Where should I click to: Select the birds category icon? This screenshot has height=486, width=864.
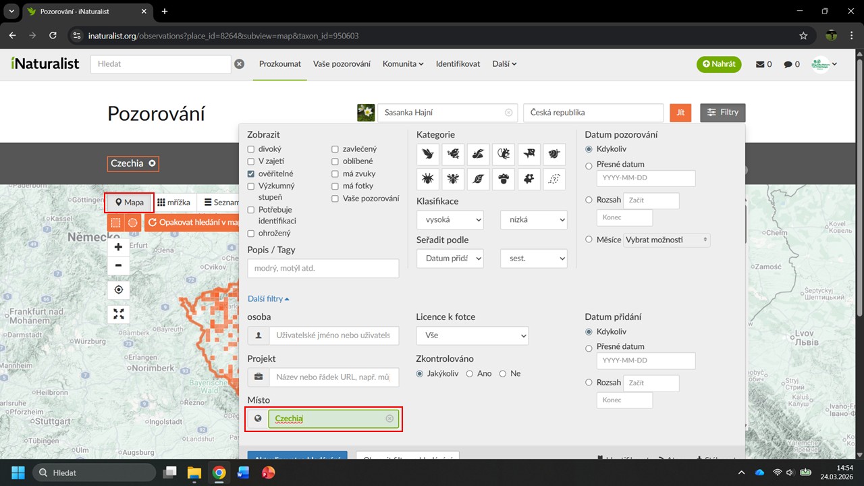click(x=427, y=154)
